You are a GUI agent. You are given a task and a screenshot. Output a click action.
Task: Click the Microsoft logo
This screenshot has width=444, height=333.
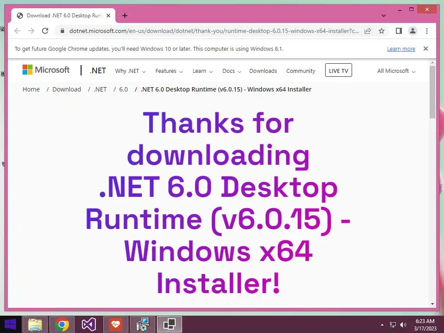pos(46,70)
